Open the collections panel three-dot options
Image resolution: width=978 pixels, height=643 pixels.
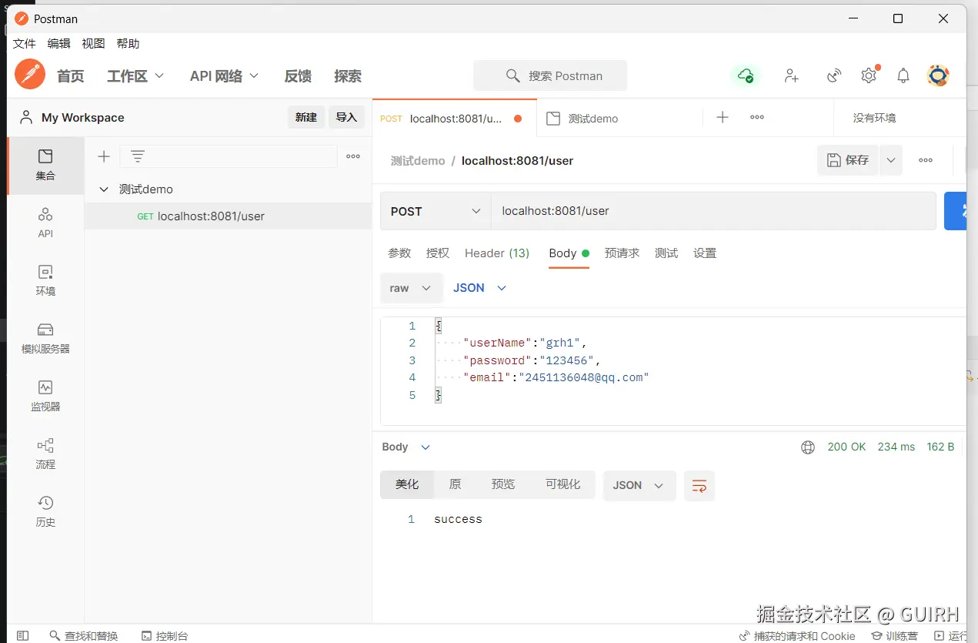353,156
